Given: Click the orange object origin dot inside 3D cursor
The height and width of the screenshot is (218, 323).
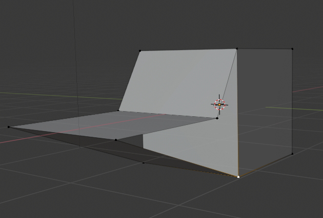Looking at the screenshot, I should (x=219, y=105).
